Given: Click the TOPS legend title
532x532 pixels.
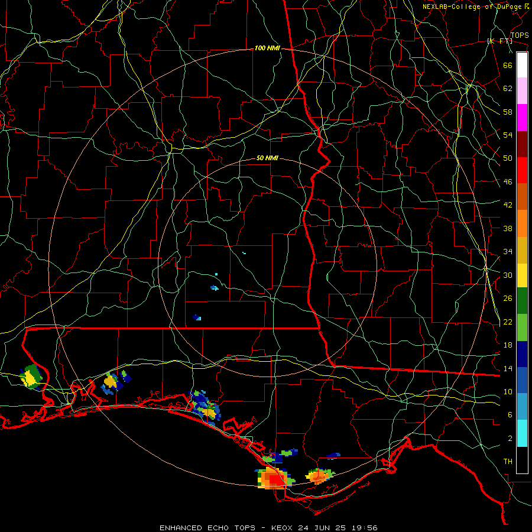Looking at the screenshot, I should click(x=520, y=35).
